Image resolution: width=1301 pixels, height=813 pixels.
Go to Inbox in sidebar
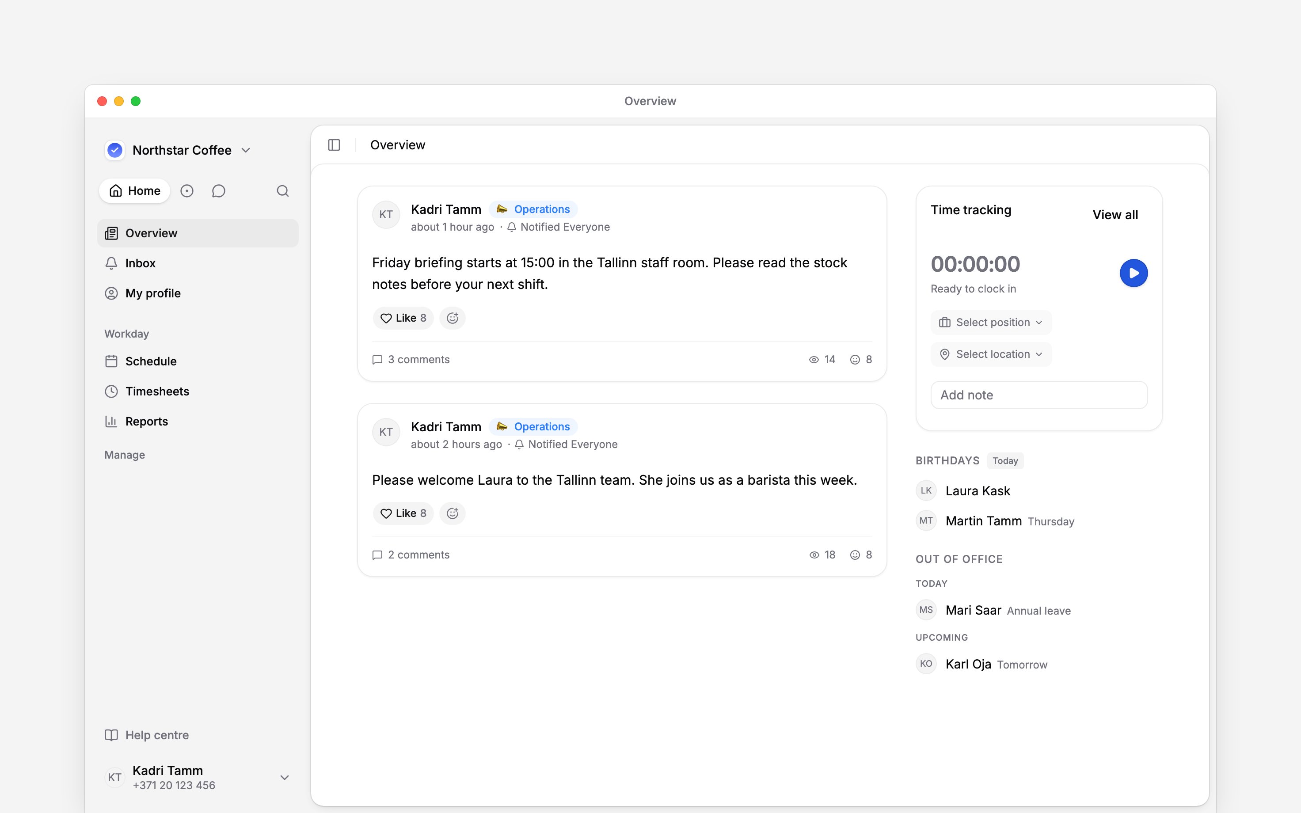pos(198,263)
